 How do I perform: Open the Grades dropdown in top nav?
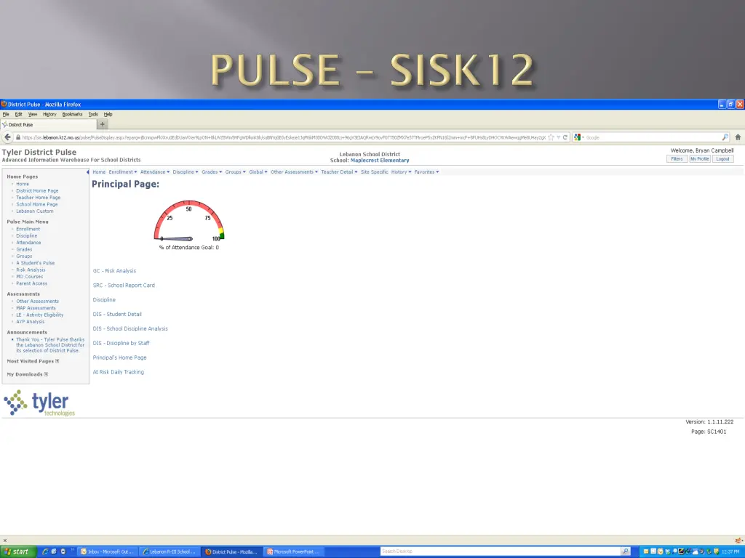click(x=212, y=171)
